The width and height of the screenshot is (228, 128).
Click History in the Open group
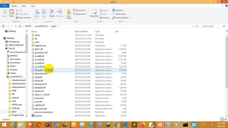click(x=104, y=17)
